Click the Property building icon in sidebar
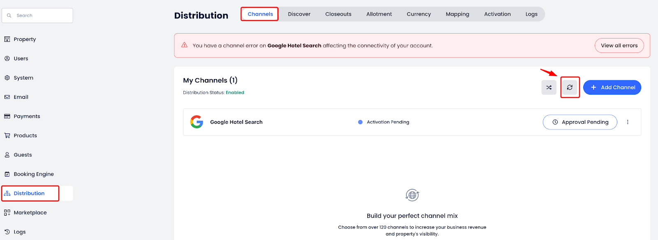 (x=7, y=39)
